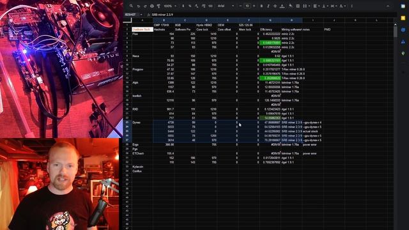Select green highlighted efficiency cell in row 13
This screenshot has height=230, width=409.
coord(270,78)
